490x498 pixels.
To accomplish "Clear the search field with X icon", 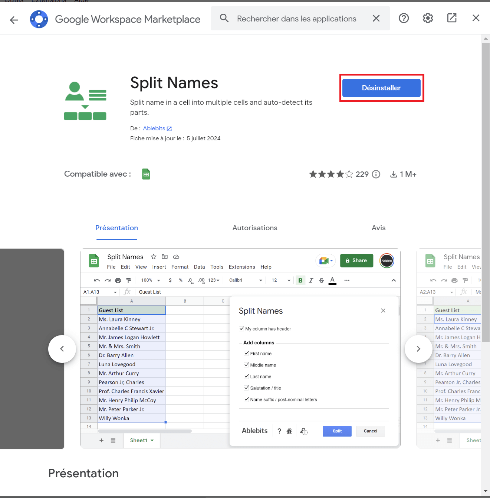I will pos(376,19).
